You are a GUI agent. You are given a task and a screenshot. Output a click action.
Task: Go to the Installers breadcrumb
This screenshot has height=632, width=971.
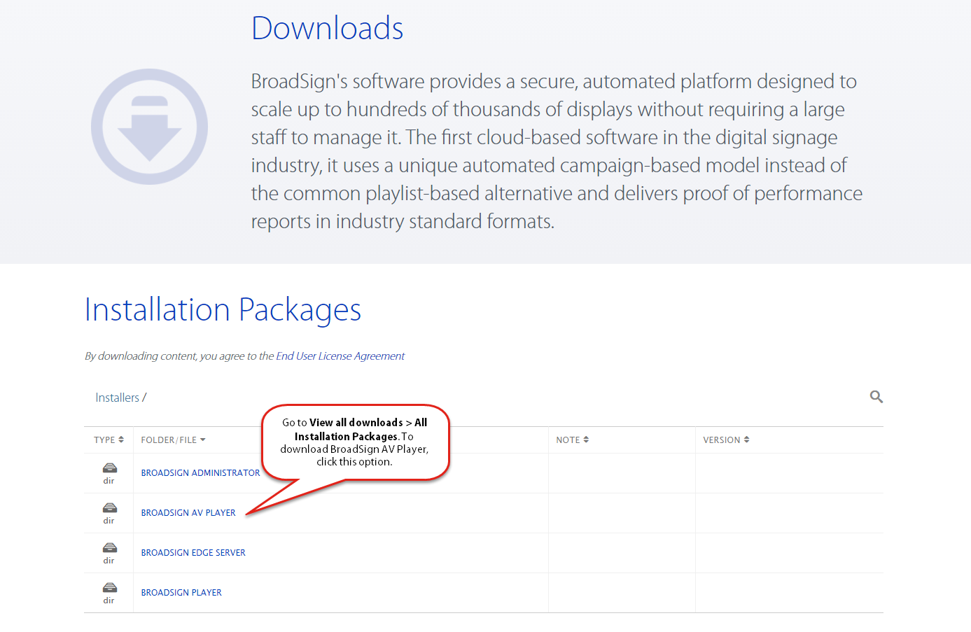point(117,398)
